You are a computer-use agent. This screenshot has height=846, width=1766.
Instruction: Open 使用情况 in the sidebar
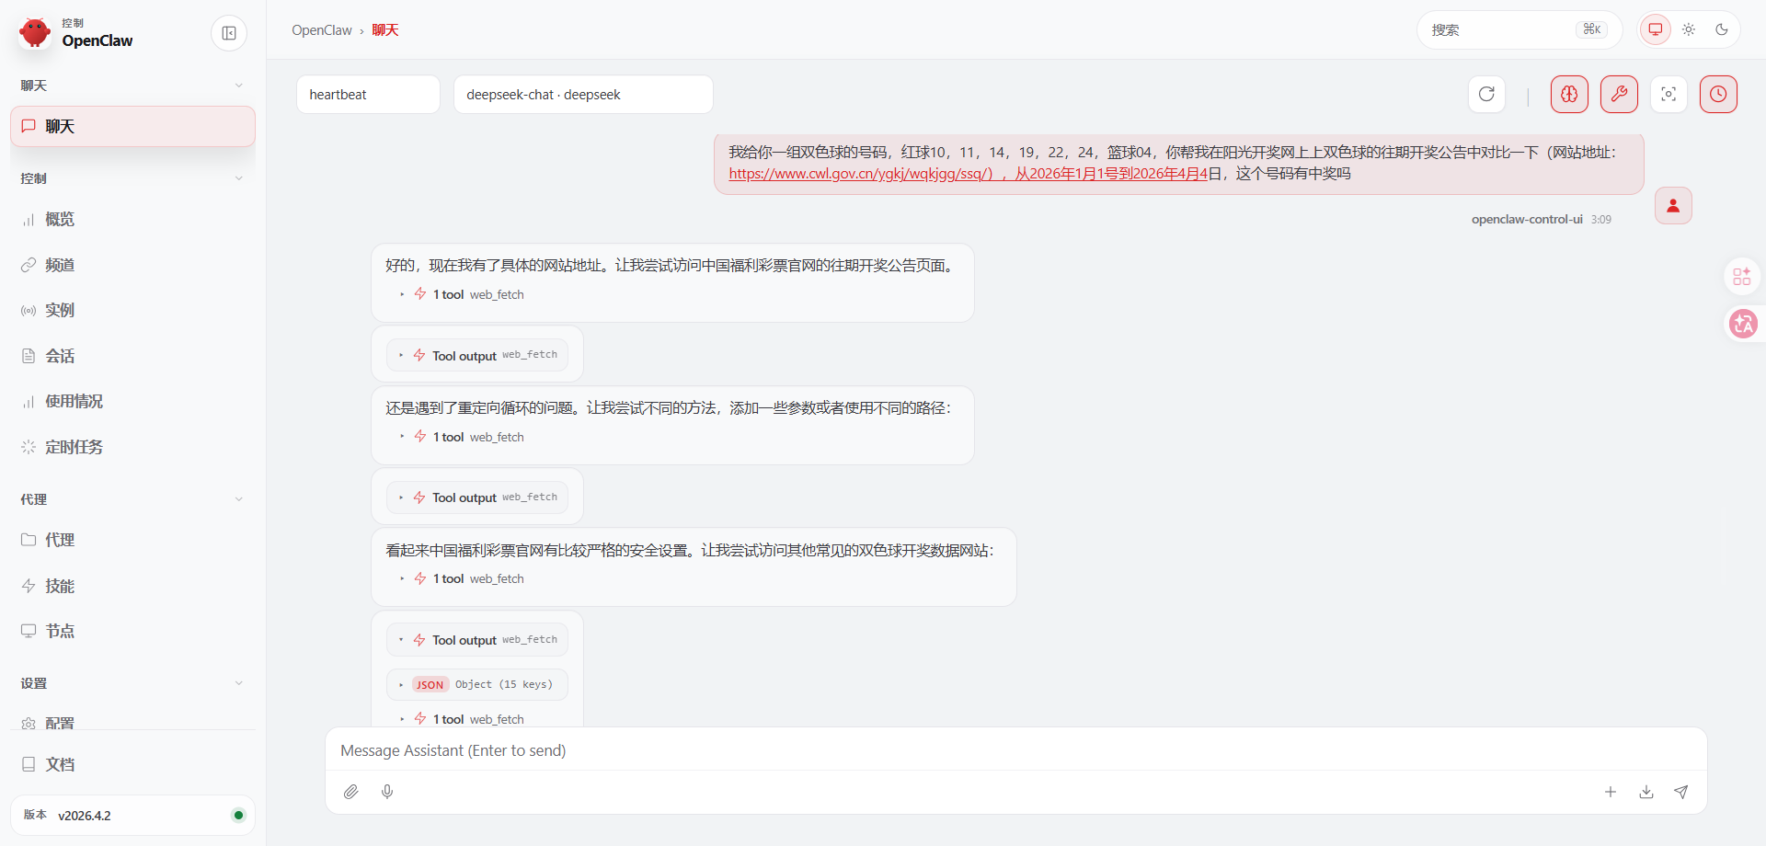74,402
